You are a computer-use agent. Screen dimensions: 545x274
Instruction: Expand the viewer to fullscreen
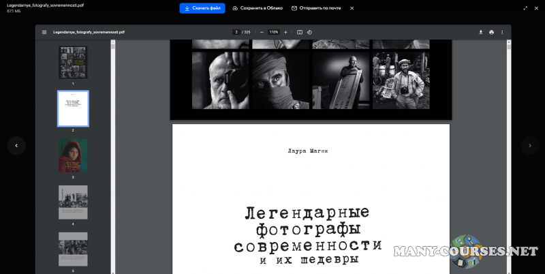point(525,8)
